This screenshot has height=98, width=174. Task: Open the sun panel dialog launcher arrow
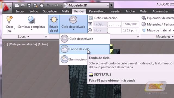(138, 37)
